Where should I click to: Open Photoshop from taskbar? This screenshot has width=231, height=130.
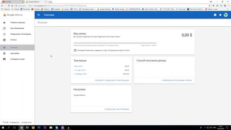point(39,127)
